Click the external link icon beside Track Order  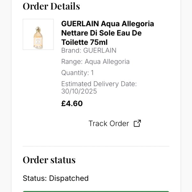tap(137, 124)
